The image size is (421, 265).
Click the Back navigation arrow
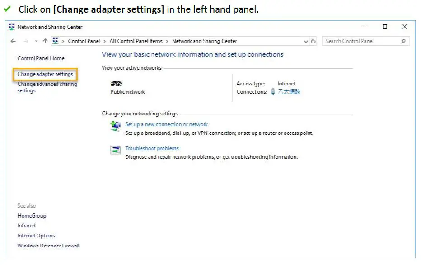coord(13,41)
